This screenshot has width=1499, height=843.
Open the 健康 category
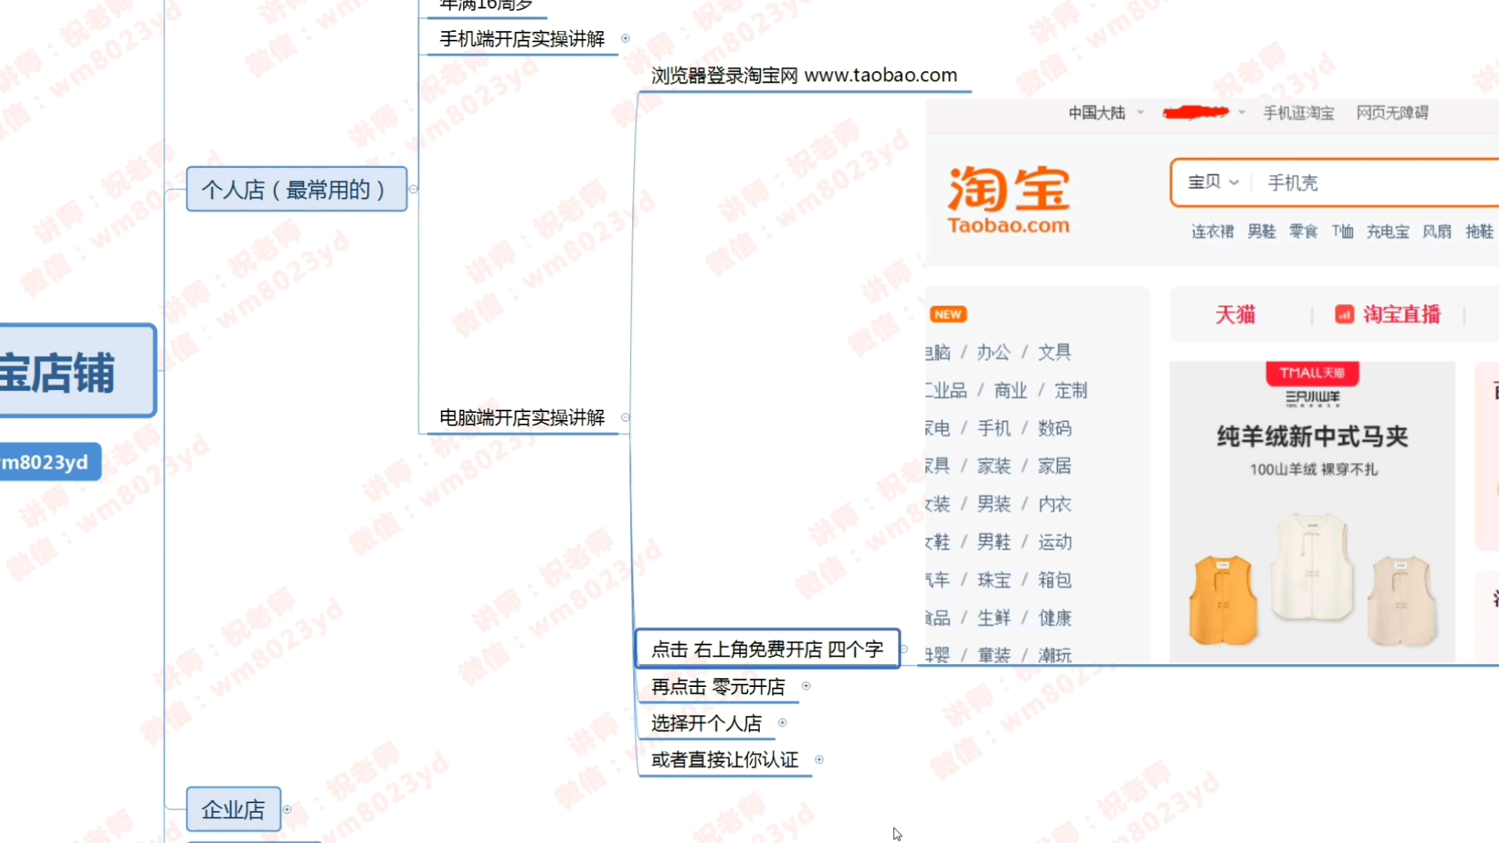tap(1054, 618)
